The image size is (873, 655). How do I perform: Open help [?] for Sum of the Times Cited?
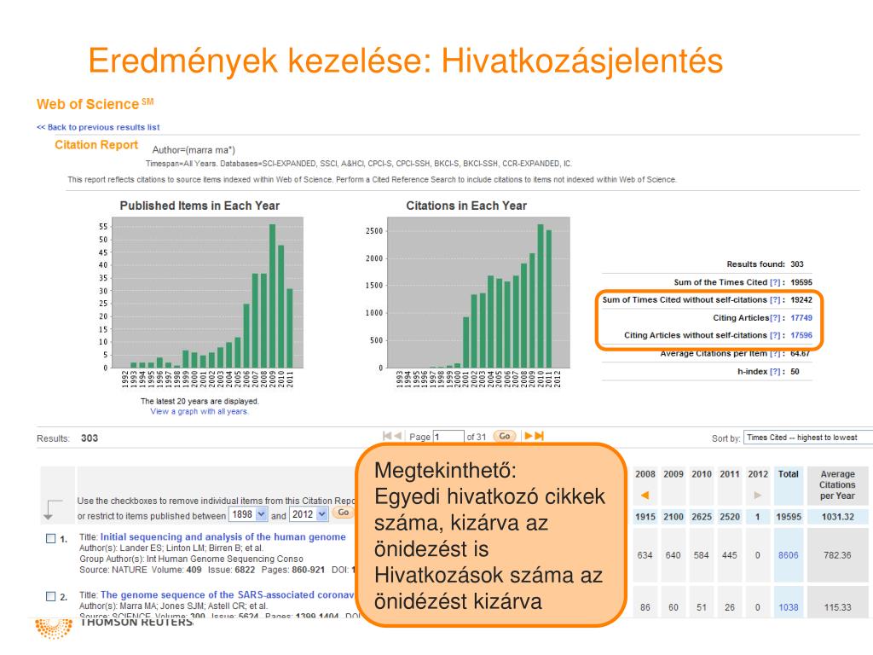tap(775, 282)
